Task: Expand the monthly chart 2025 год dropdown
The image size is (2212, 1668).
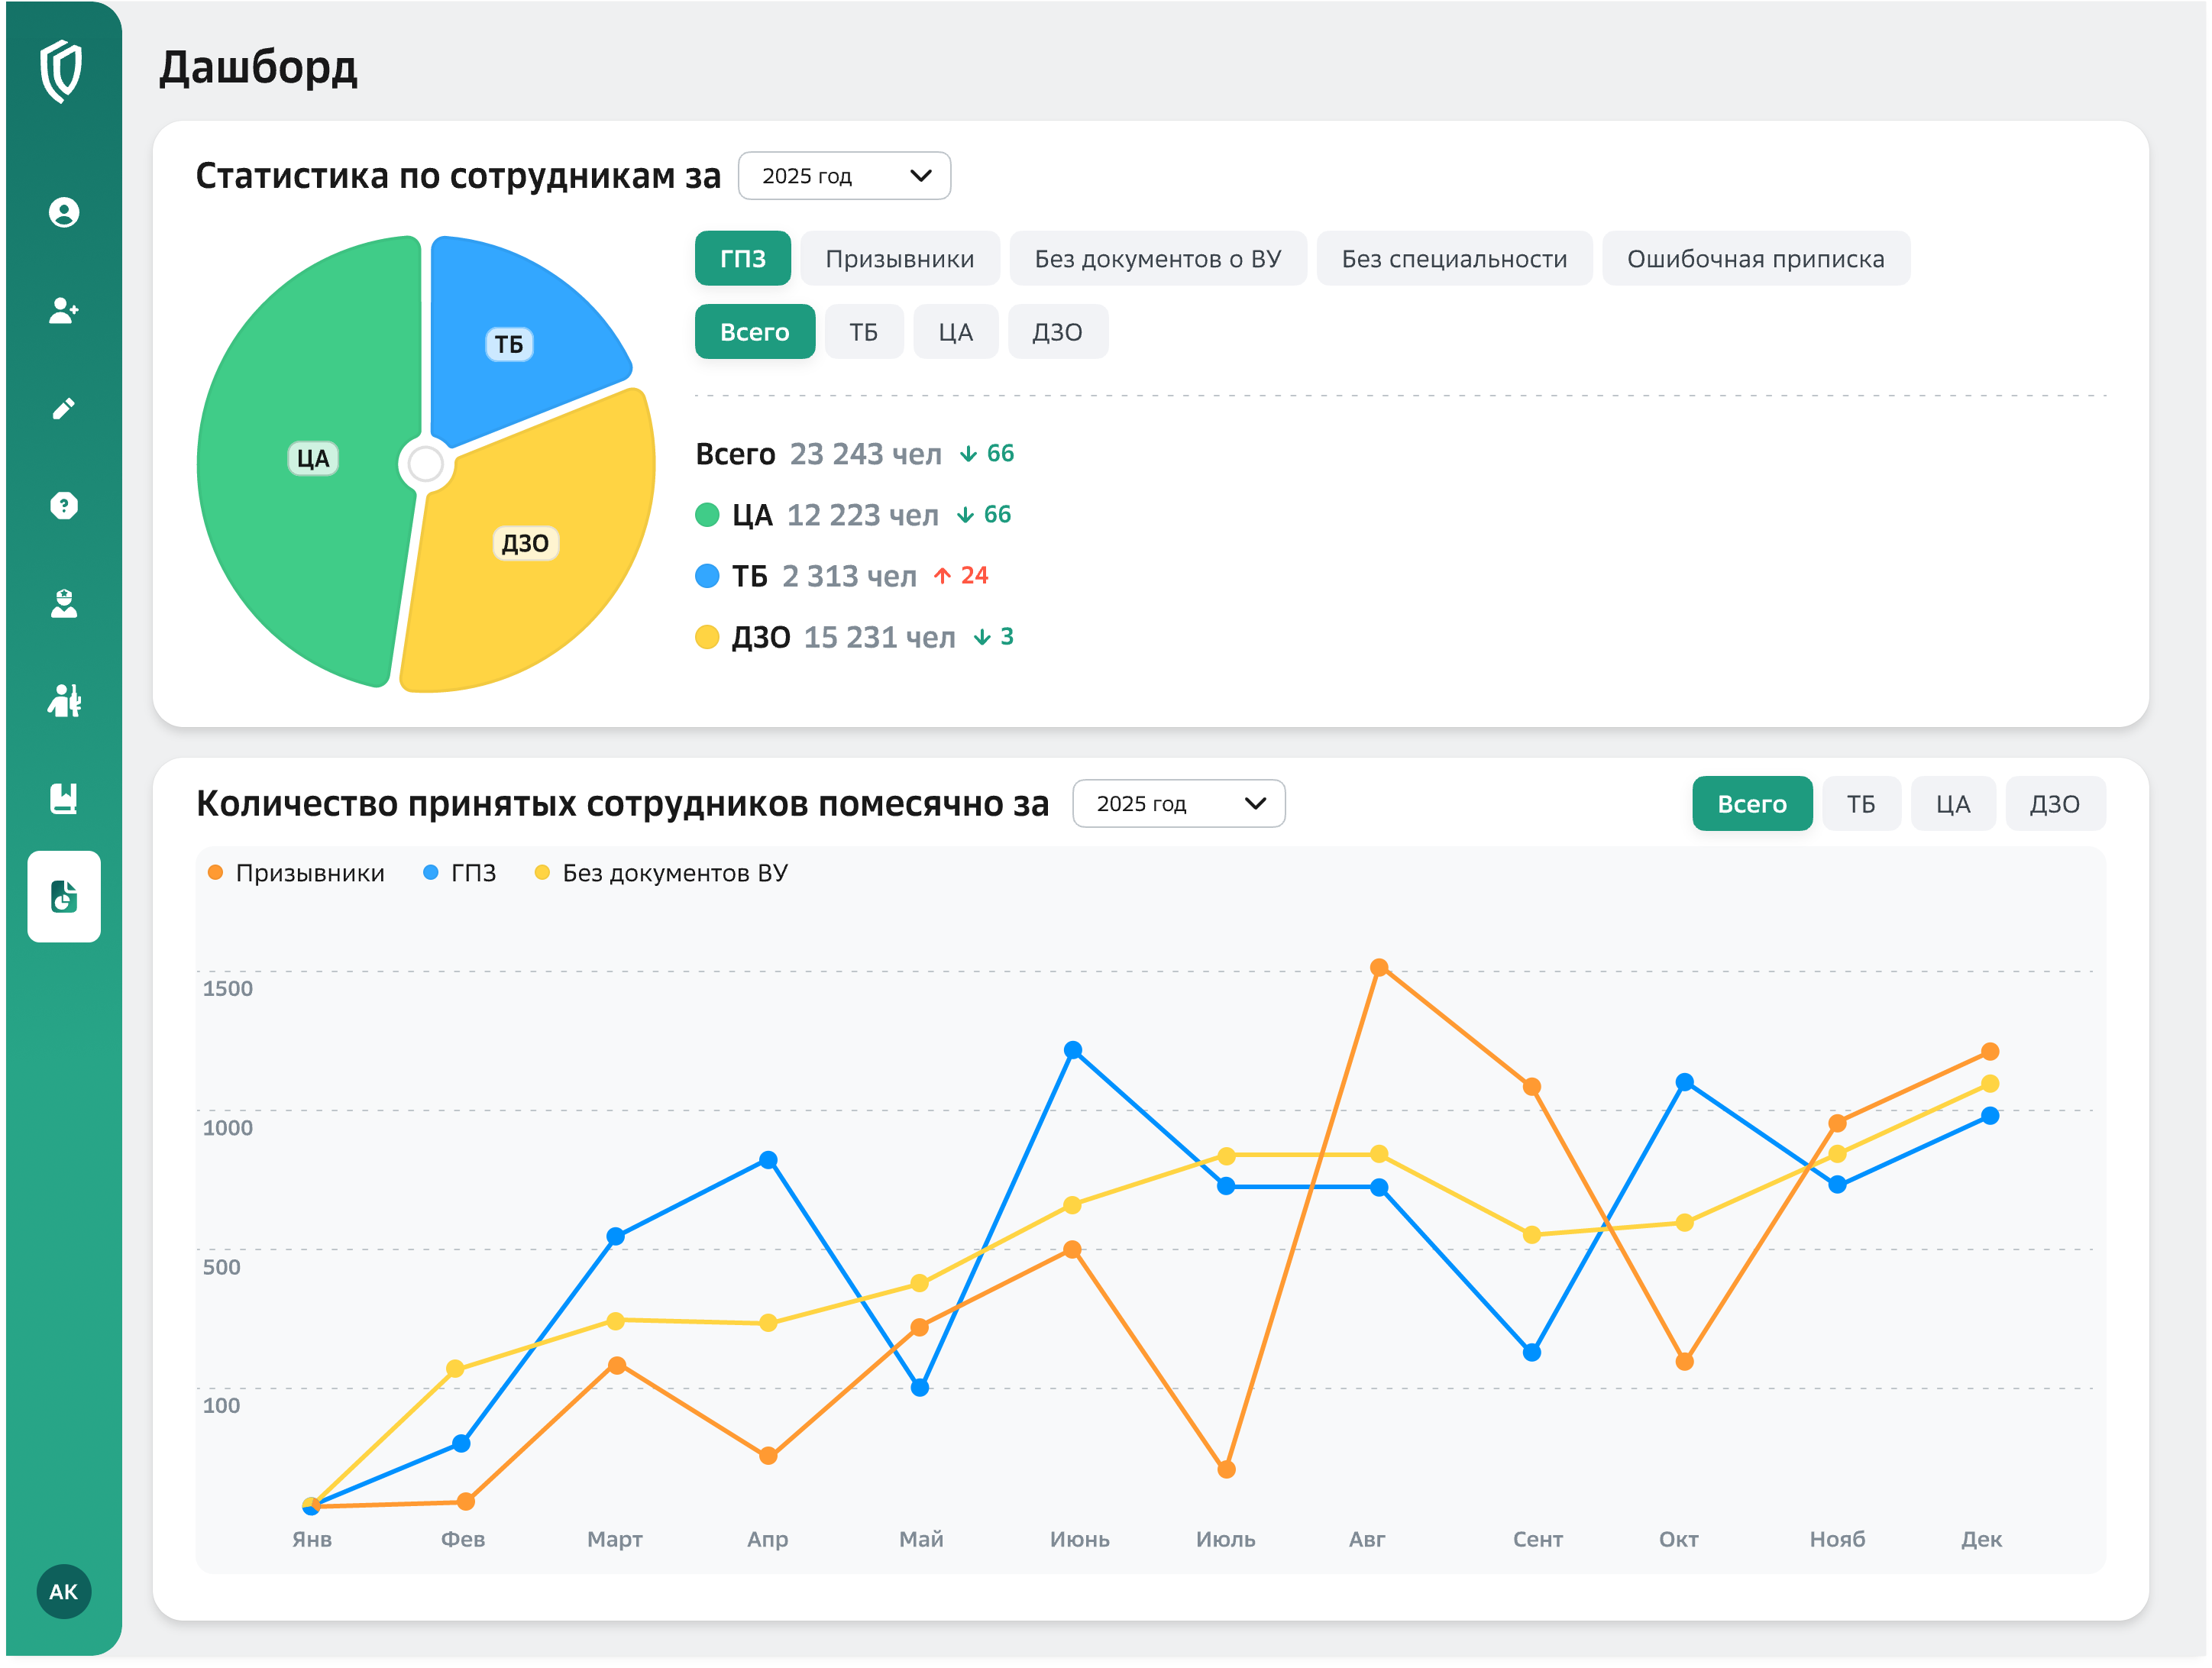Action: 1178,804
